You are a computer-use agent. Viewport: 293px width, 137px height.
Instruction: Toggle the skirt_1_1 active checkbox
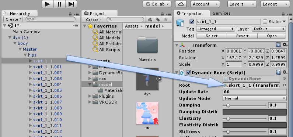[192, 22]
